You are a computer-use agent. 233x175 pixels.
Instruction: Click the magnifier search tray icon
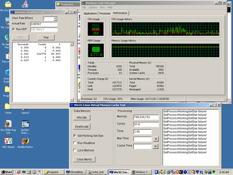pos(201,172)
